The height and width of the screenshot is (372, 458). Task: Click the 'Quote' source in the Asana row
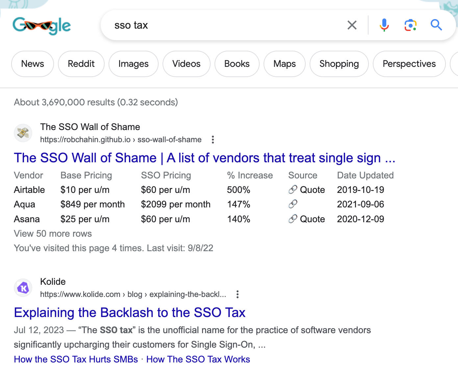(312, 219)
